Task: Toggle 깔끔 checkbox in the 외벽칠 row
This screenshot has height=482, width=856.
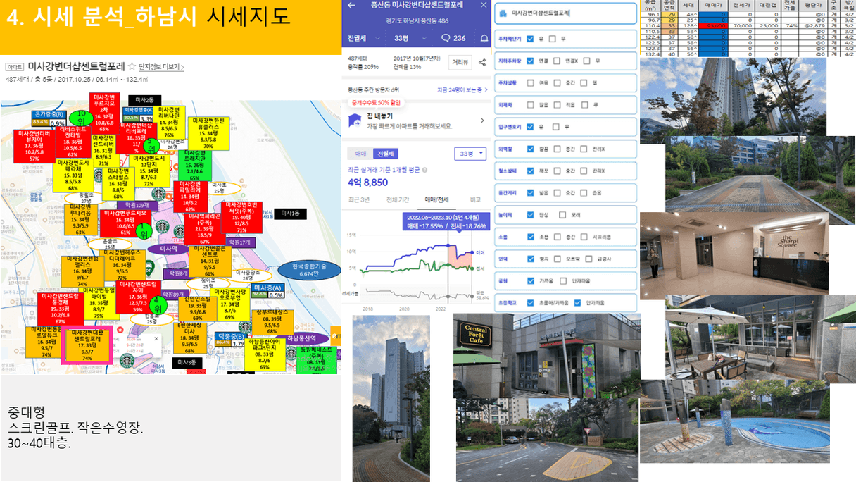Action: pos(531,149)
